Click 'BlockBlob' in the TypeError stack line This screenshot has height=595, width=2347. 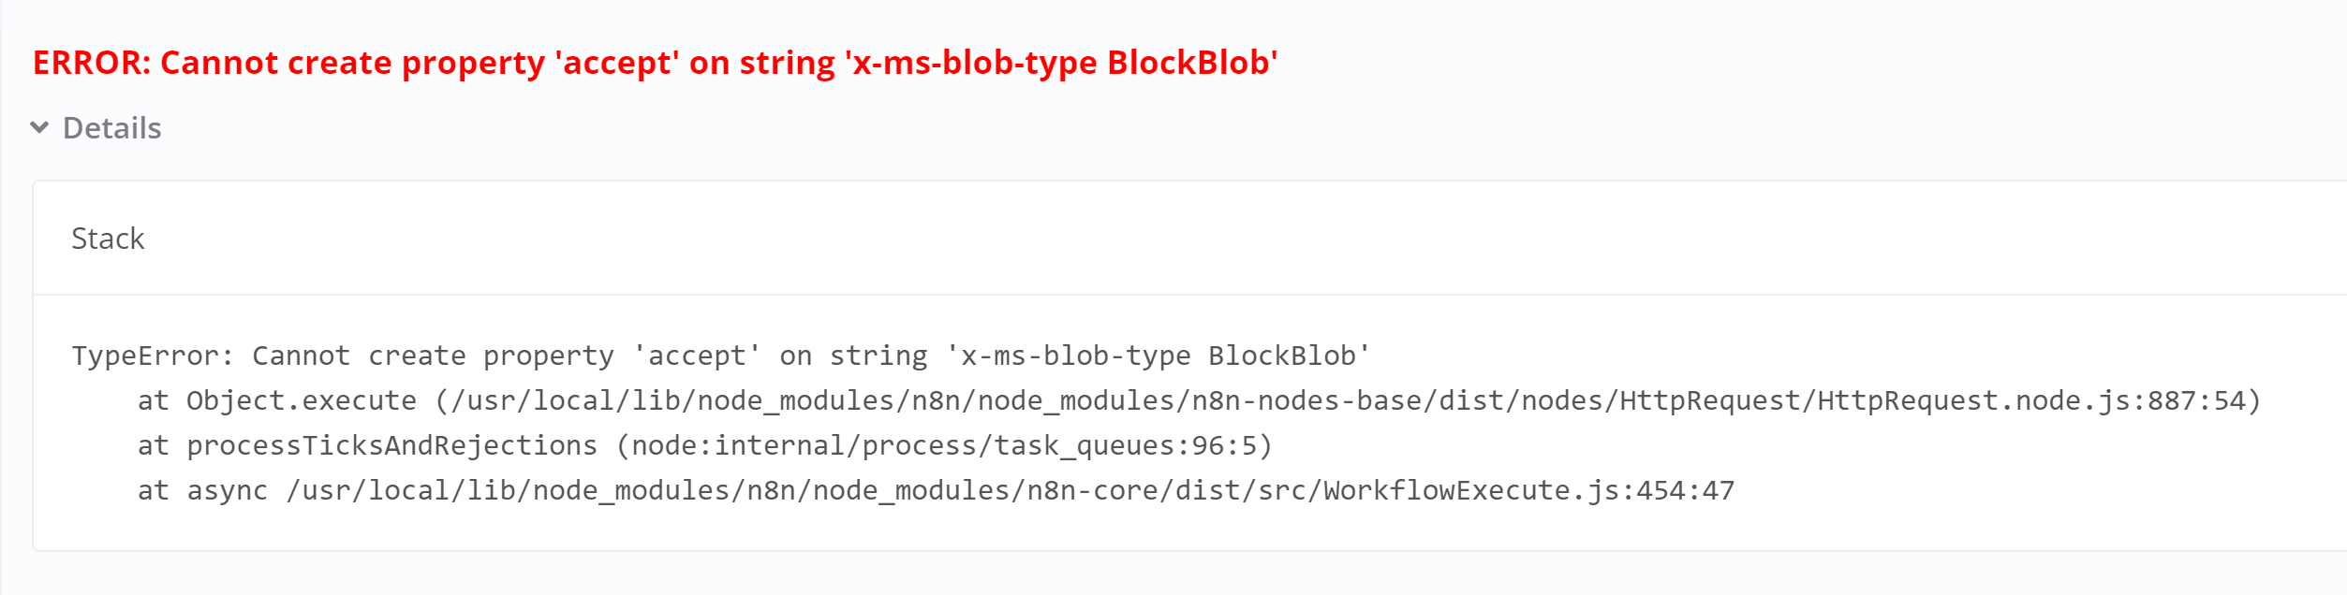pyautogui.click(x=1281, y=356)
